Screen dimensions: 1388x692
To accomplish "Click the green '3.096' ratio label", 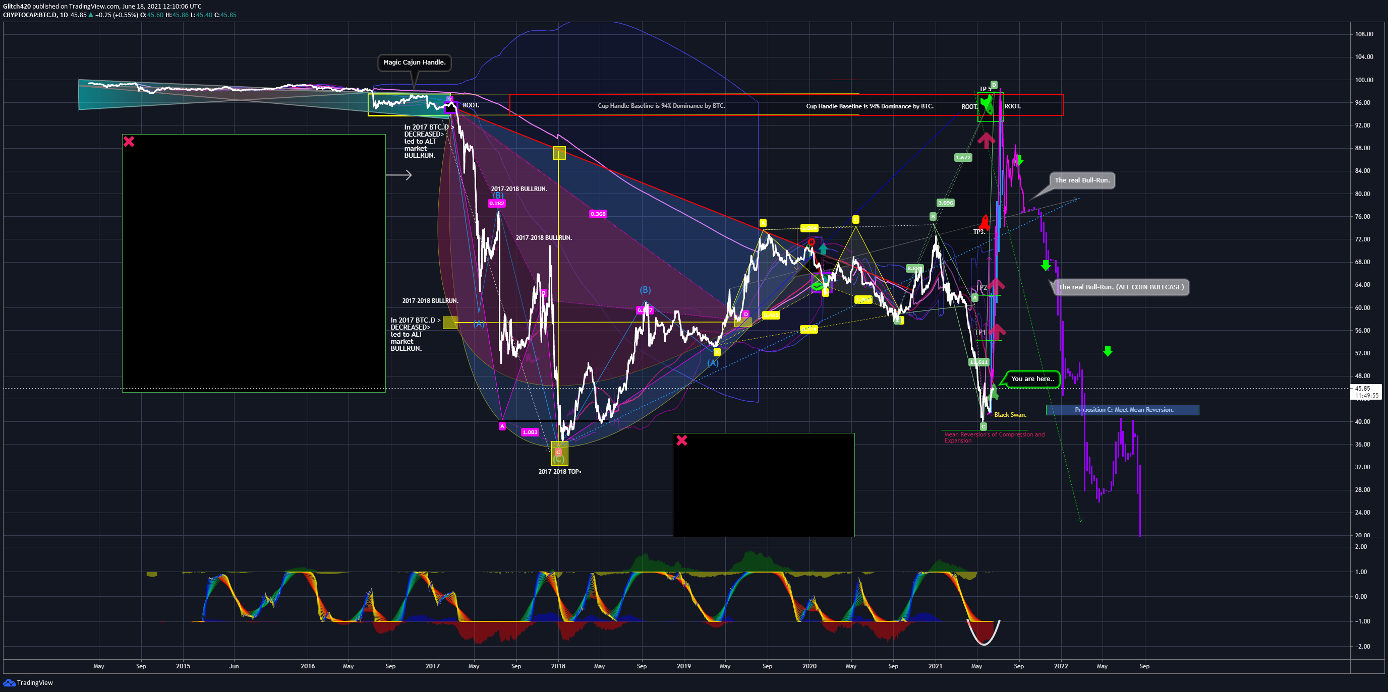I will (946, 203).
